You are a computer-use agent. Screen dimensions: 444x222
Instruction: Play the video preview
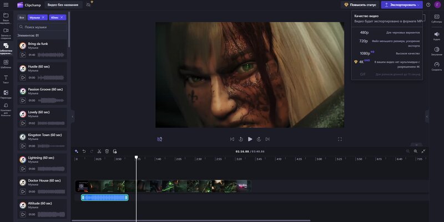(250, 139)
